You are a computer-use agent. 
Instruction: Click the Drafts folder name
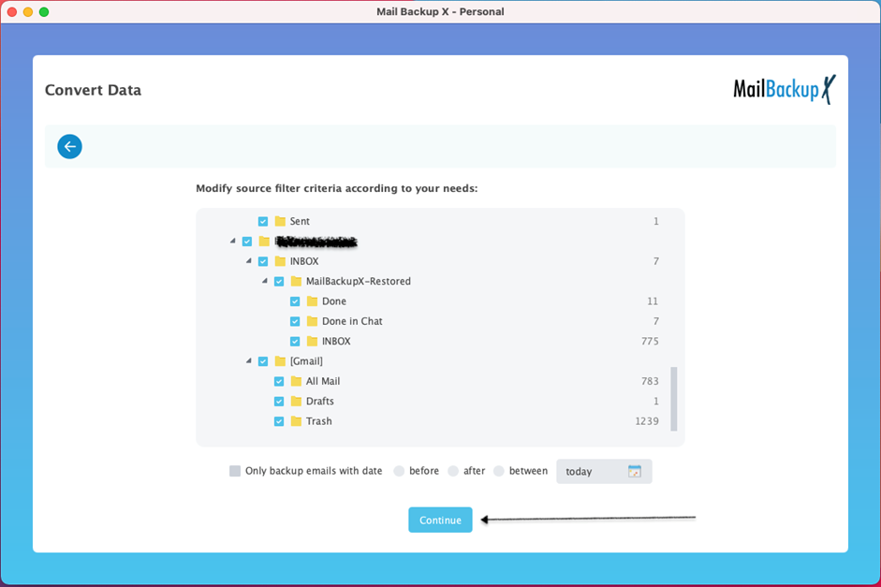click(320, 401)
